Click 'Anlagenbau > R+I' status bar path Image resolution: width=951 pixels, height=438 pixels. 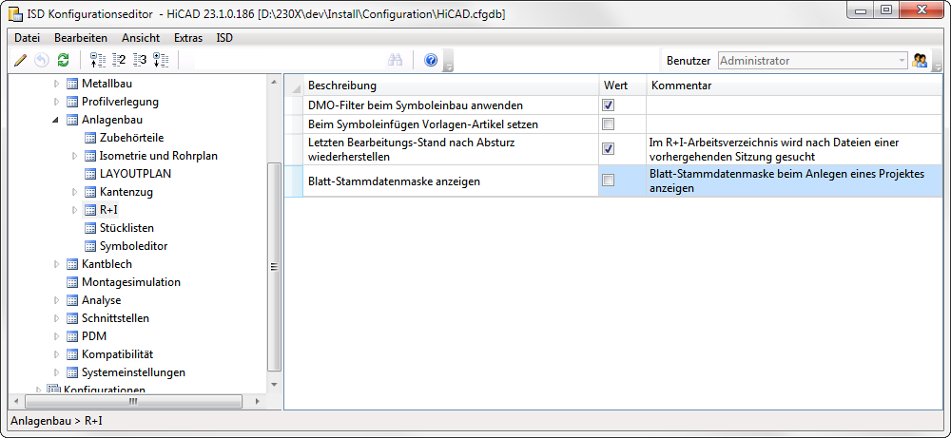pos(58,421)
